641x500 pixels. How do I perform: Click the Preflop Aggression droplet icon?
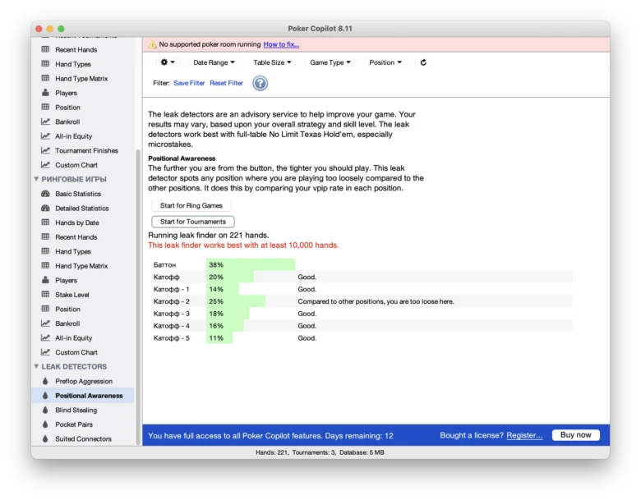[x=45, y=381]
